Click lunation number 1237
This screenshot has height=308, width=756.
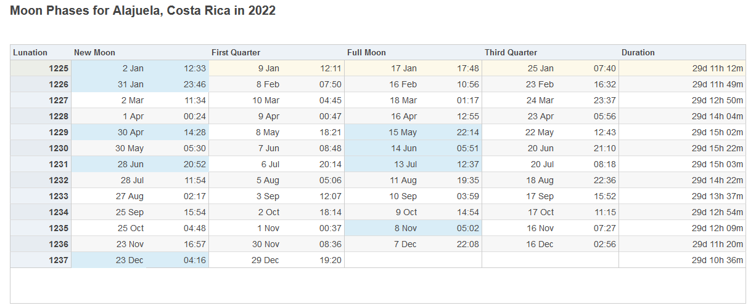coord(59,261)
